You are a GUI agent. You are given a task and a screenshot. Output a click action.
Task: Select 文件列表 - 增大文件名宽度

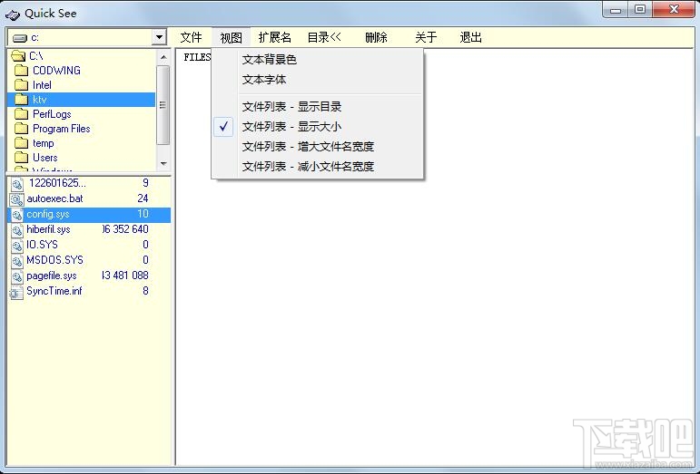tap(317, 147)
